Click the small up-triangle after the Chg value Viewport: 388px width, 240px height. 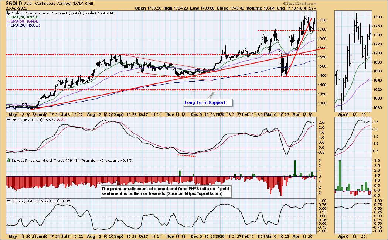315,8
